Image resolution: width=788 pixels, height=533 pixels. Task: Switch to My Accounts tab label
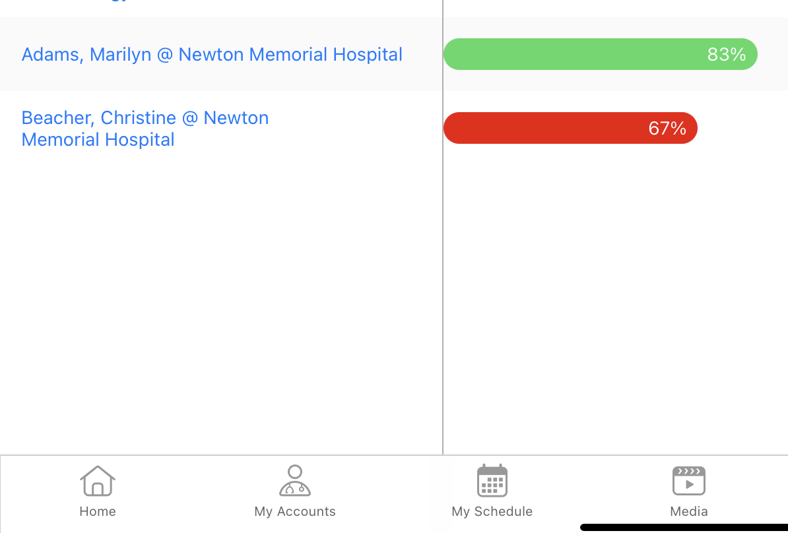click(295, 511)
